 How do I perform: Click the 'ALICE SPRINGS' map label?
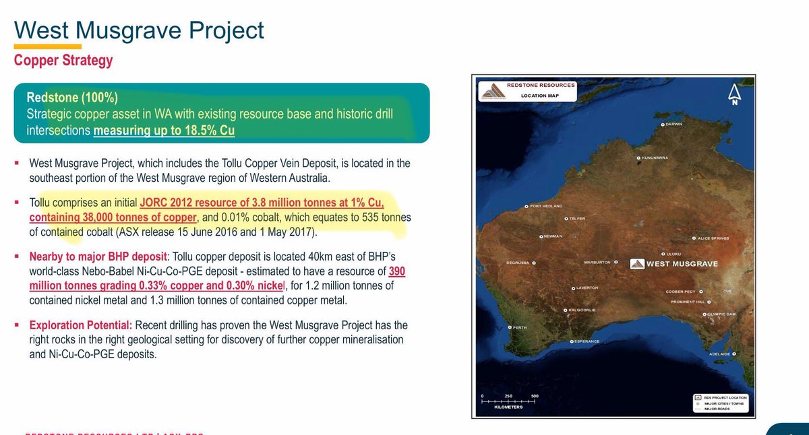(715, 238)
